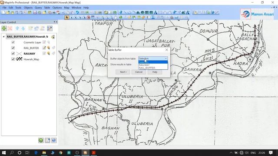Open the File menu
The height and width of the screenshot is (156, 278).
[4, 8]
